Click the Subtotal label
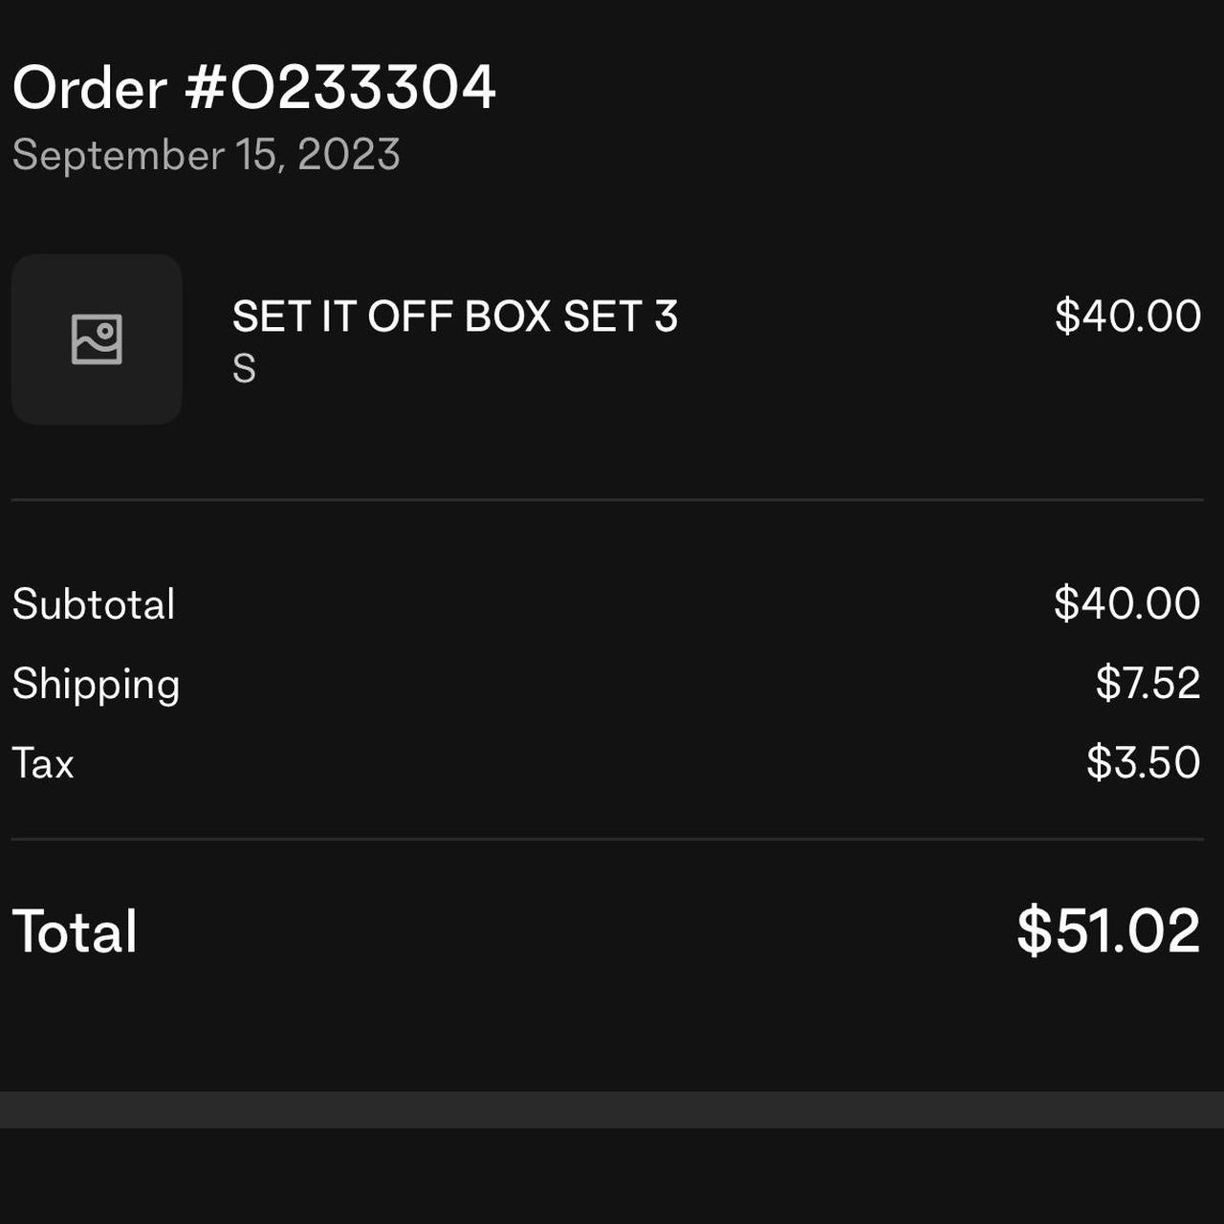The width and height of the screenshot is (1224, 1224). click(x=94, y=604)
